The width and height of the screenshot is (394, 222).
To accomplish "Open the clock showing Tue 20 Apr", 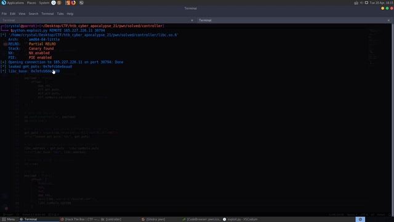I will (381, 2).
